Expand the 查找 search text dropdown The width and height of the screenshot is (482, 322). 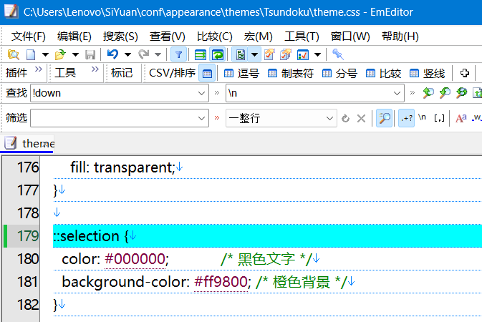(x=201, y=93)
